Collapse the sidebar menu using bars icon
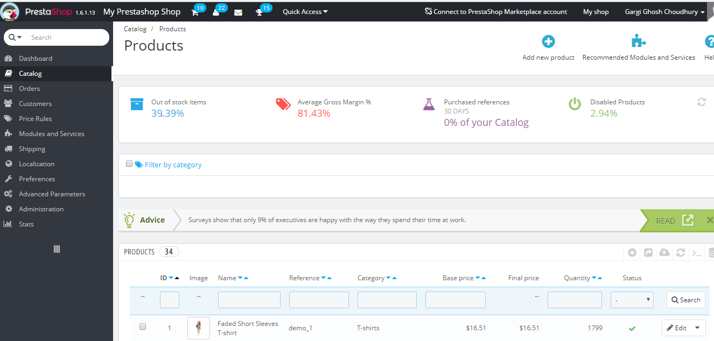Viewport: 714px width, 341px height. coord(57,249)
